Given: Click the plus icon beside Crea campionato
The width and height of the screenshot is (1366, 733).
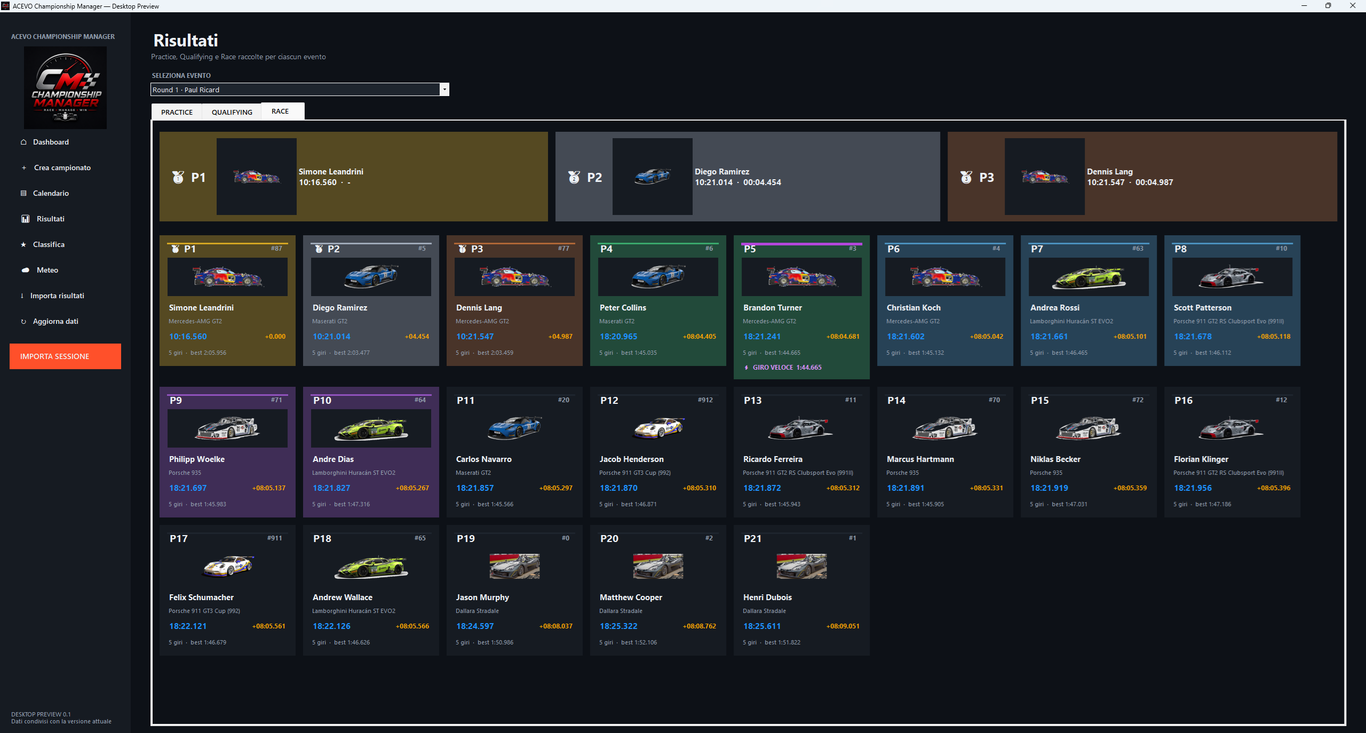Looking at the screenshot, I should click(24, 168).
